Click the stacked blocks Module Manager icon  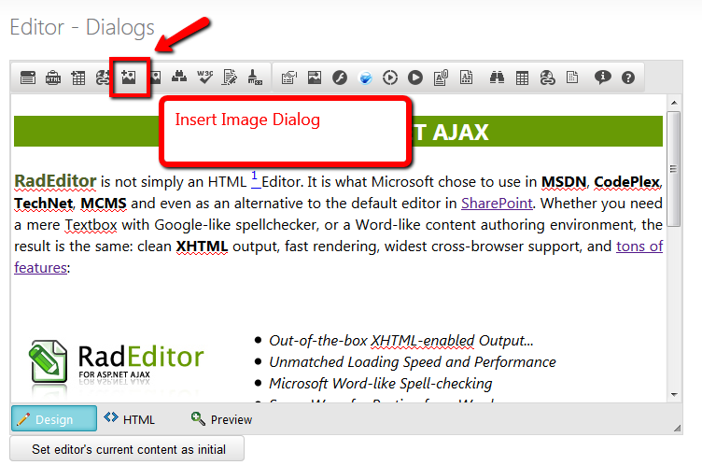(179, 77)
